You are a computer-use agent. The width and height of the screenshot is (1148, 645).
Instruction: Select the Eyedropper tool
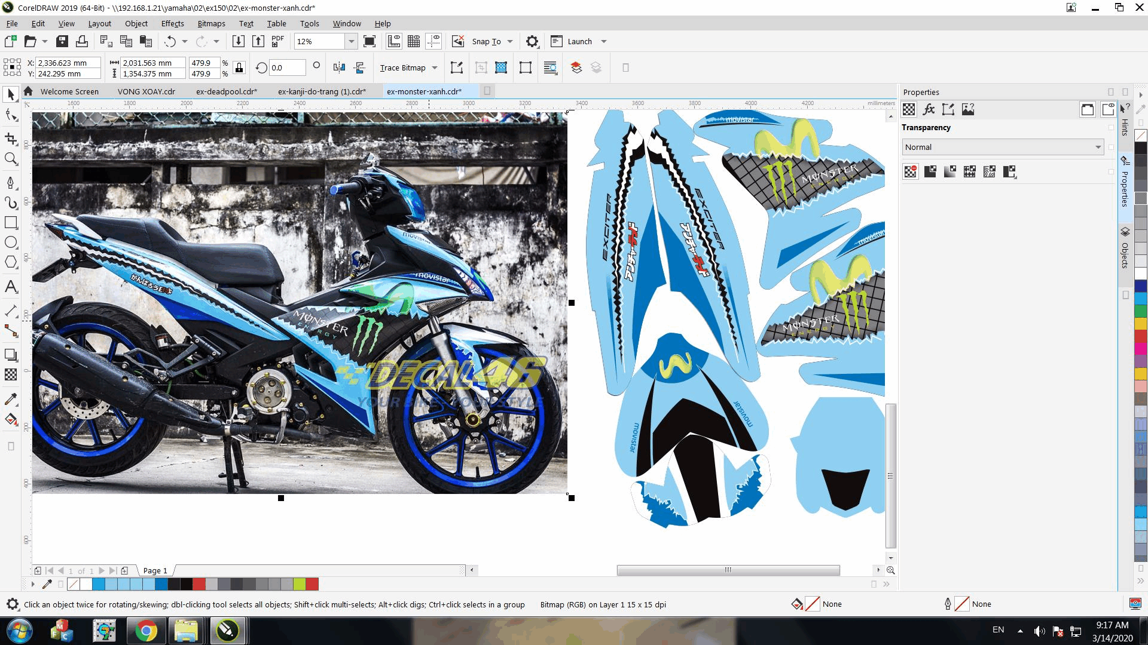pos(11,399)
